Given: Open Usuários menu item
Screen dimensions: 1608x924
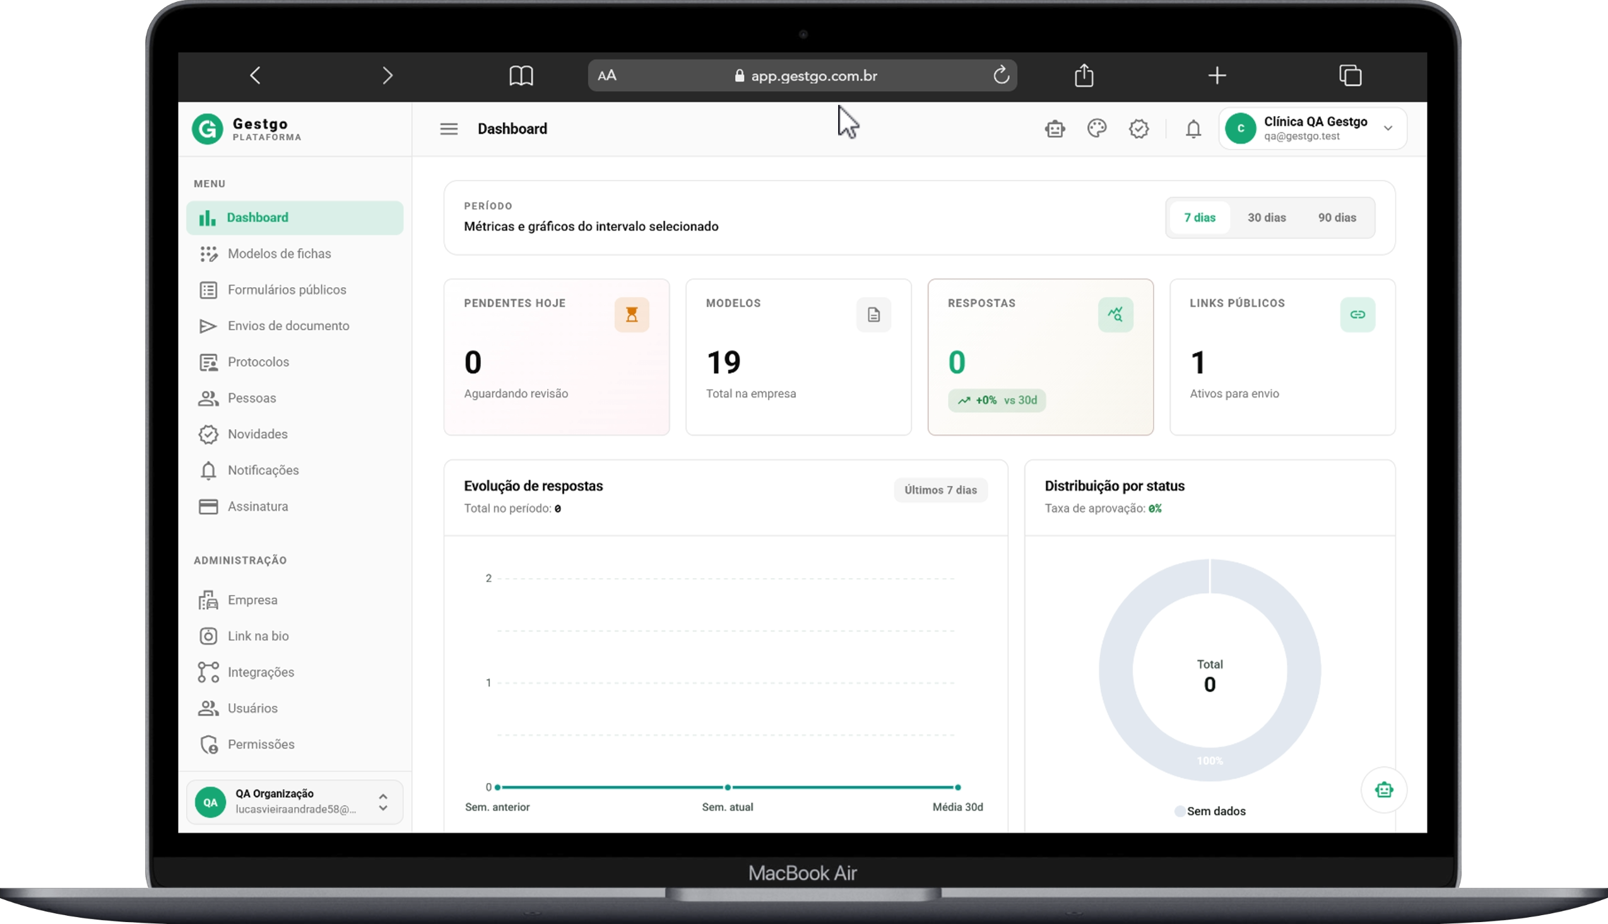Looking at the screenshot, I should tap(295, 709).
